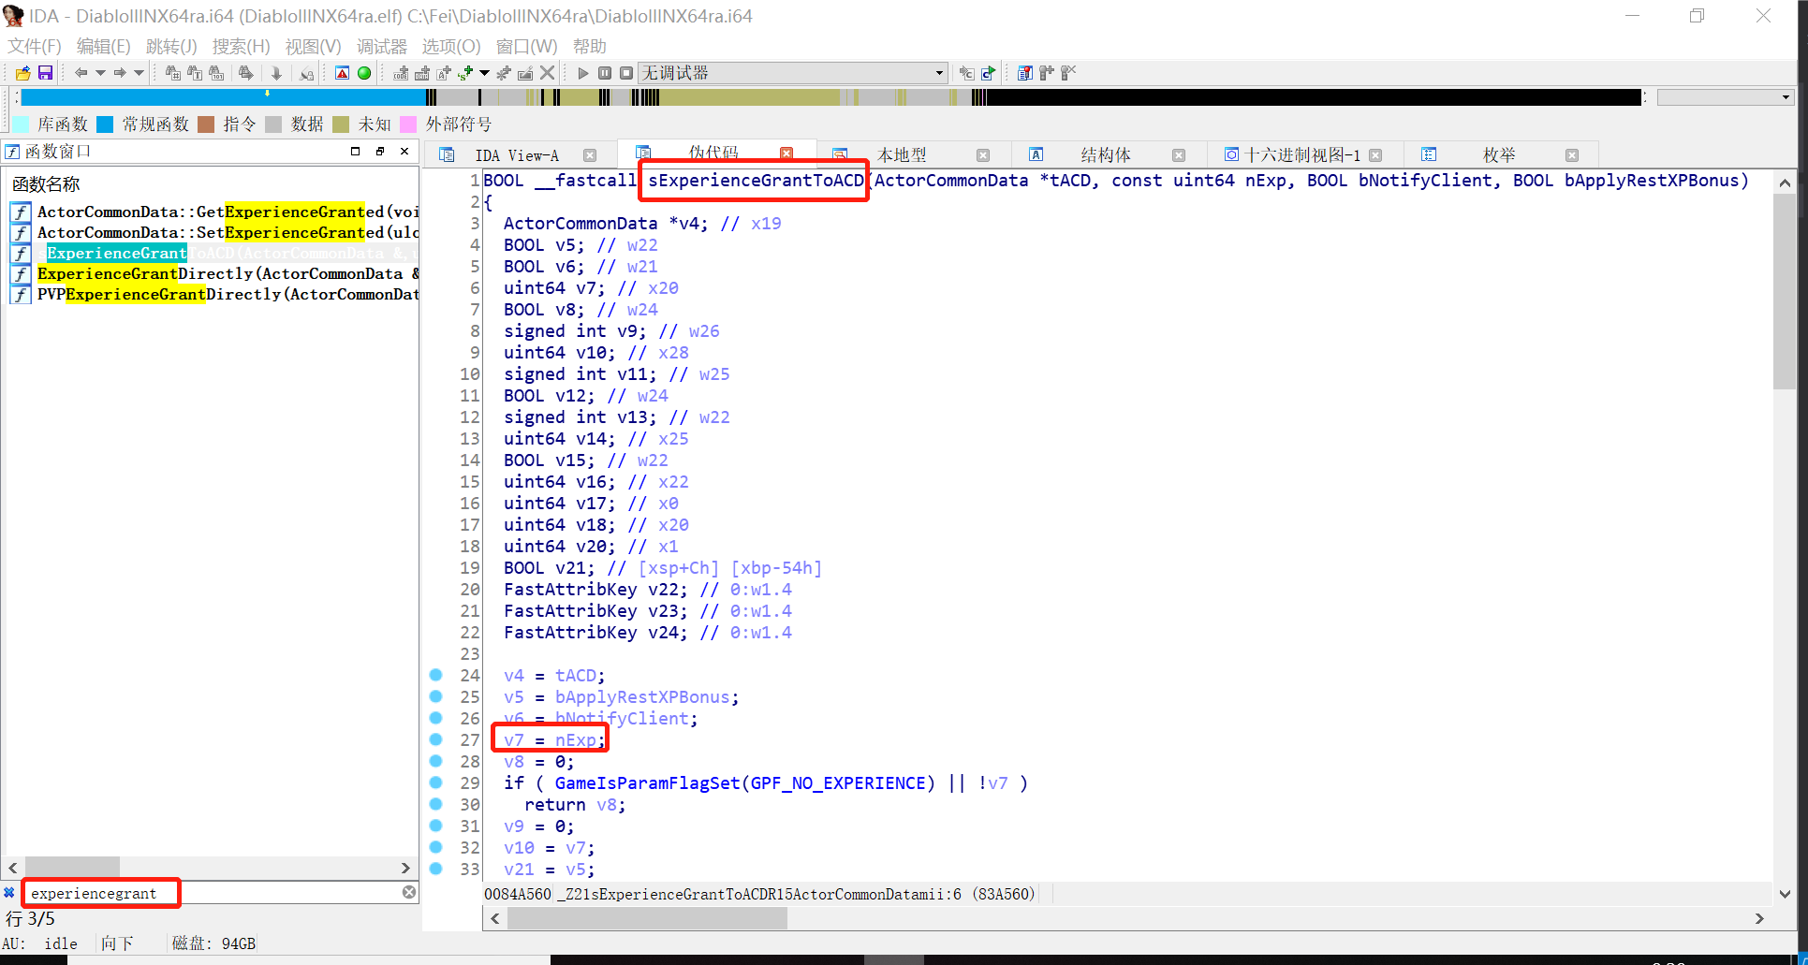Close the 结构体 tab
The width and height of the screenshot is (1808, 965).
[x=1179, y=155]
